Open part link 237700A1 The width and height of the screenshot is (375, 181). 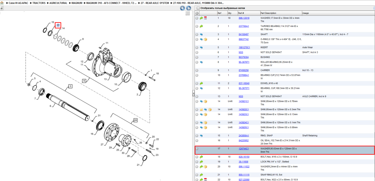click(x=244, y=26)
